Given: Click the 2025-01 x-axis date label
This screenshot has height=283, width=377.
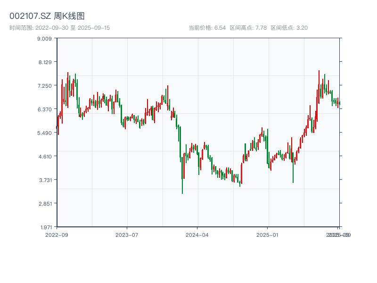Looking at the screenshot, I should 268,234.
